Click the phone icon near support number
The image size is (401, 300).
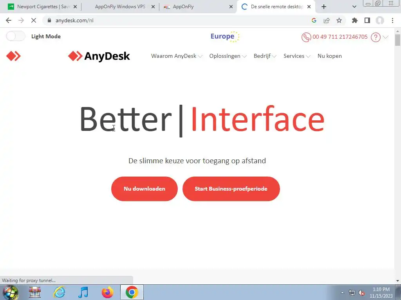306,37
